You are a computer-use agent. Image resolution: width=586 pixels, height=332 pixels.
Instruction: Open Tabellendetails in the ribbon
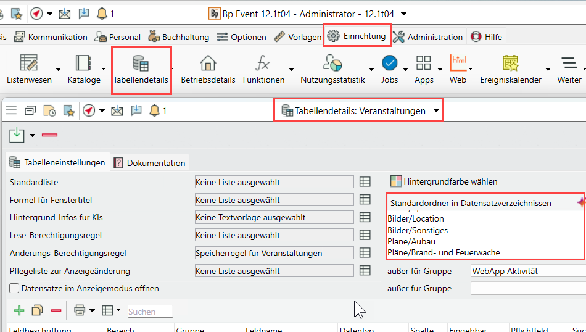141,69
